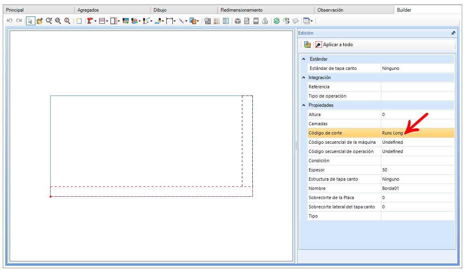Viewport: 469px width, 273px height.
Task: Select the red drill tool icon
Action: coord(90,20)
